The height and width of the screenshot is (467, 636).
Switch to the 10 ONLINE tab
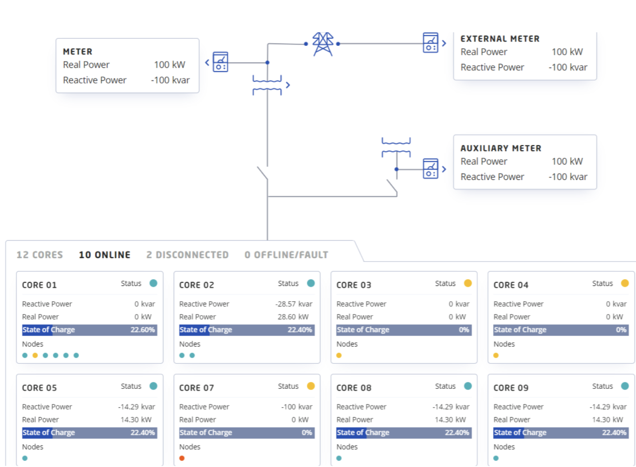105,255
